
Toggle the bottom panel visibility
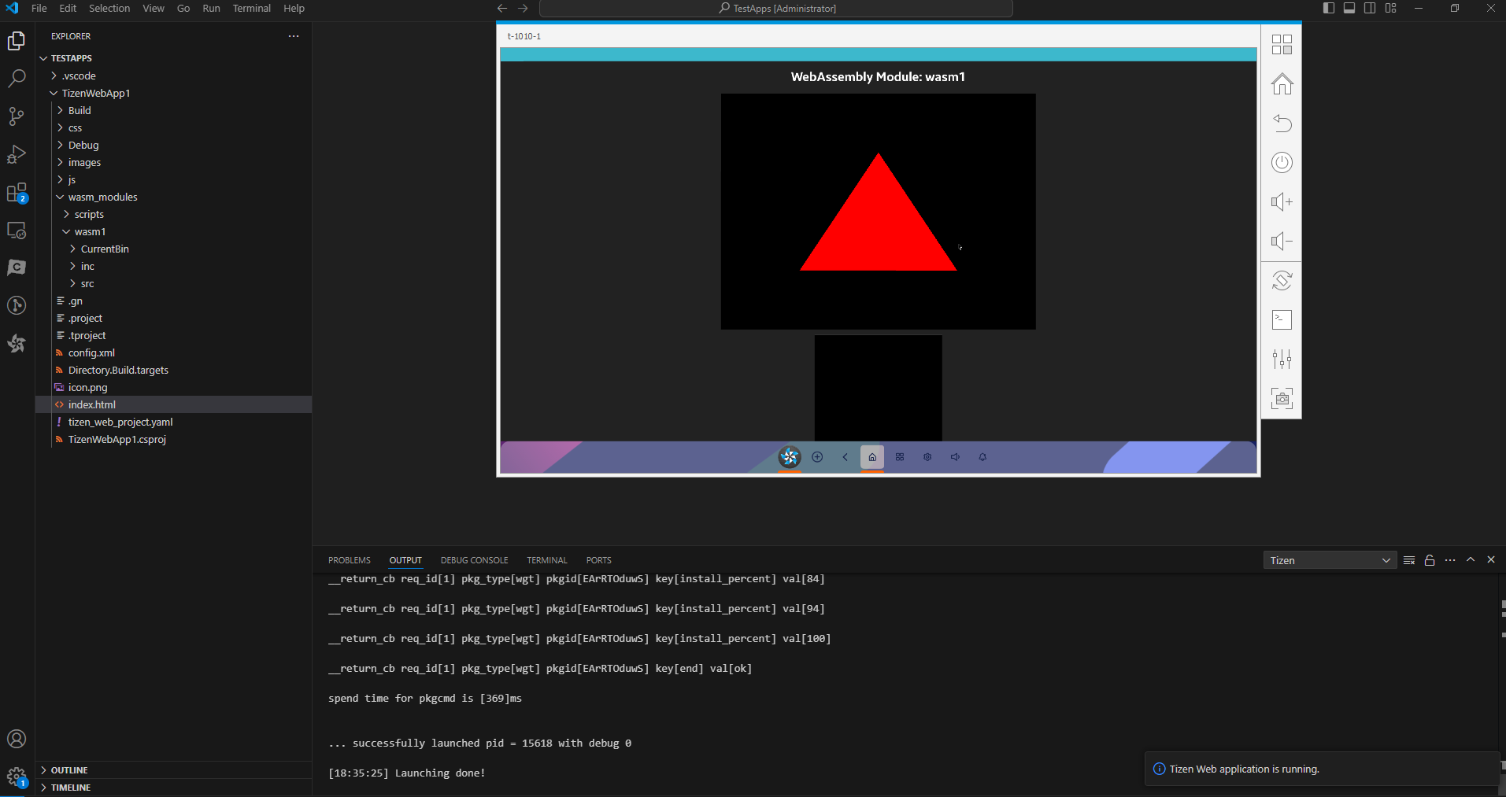pyautogui.click(x=1349, y=8)
